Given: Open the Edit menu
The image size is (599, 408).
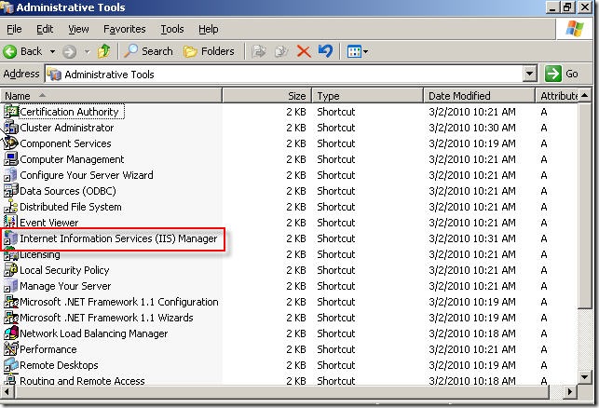Looking at the screenshot, I should pyautogui.click(x=45, y=29).
